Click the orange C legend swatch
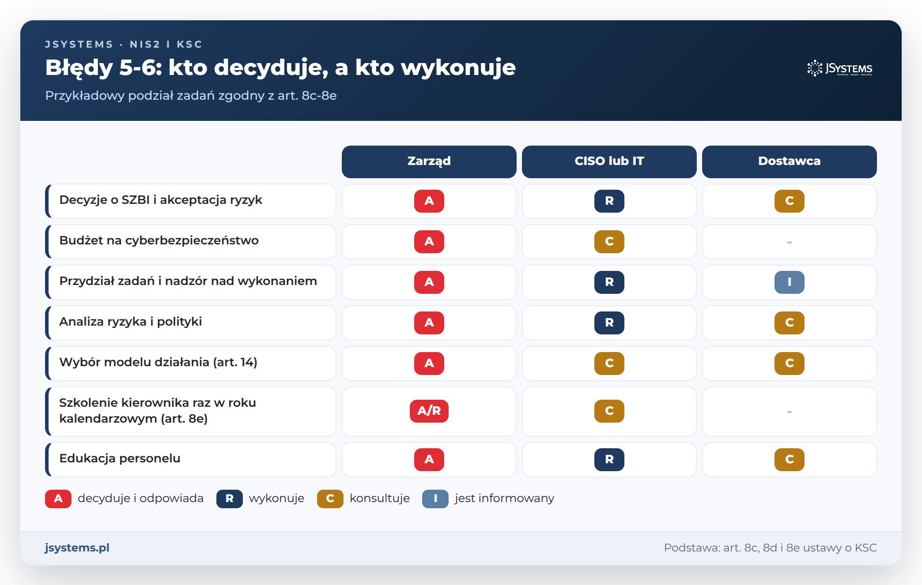922x585 pixels. click(x=330, y=499)
